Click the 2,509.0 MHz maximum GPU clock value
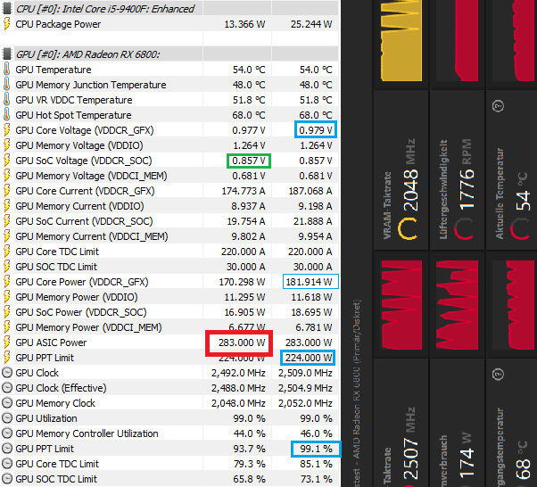Image resolution: width=537 pixels, height=487 pixels. tap(305, 373)
